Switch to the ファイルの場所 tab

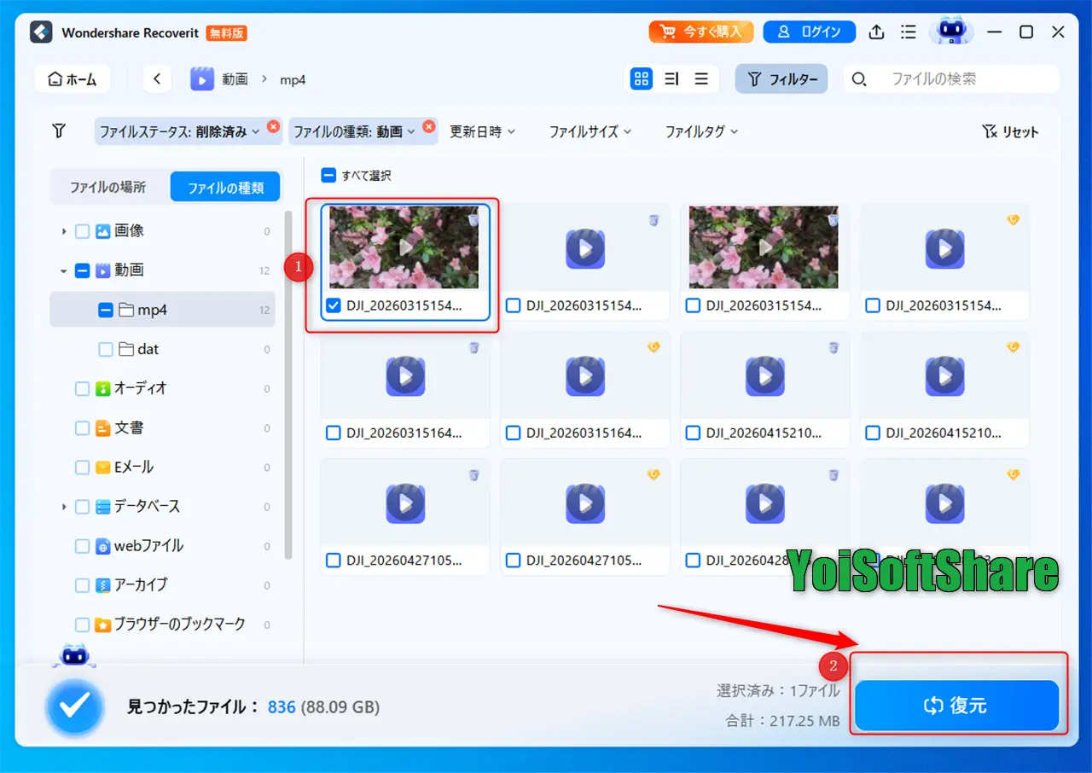click(108, 188)
